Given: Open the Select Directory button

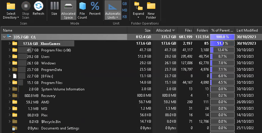Looking at the screenshot, I should 11,10.
